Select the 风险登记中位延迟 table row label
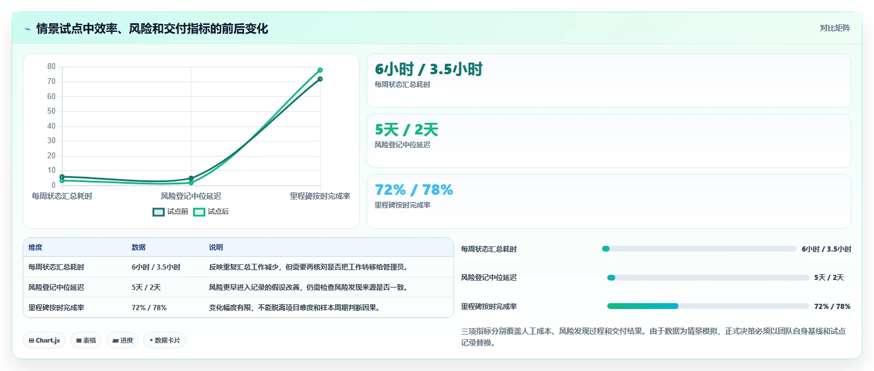Image resolution: width=874 pixels, height=371 pixels. pos(56,288)
